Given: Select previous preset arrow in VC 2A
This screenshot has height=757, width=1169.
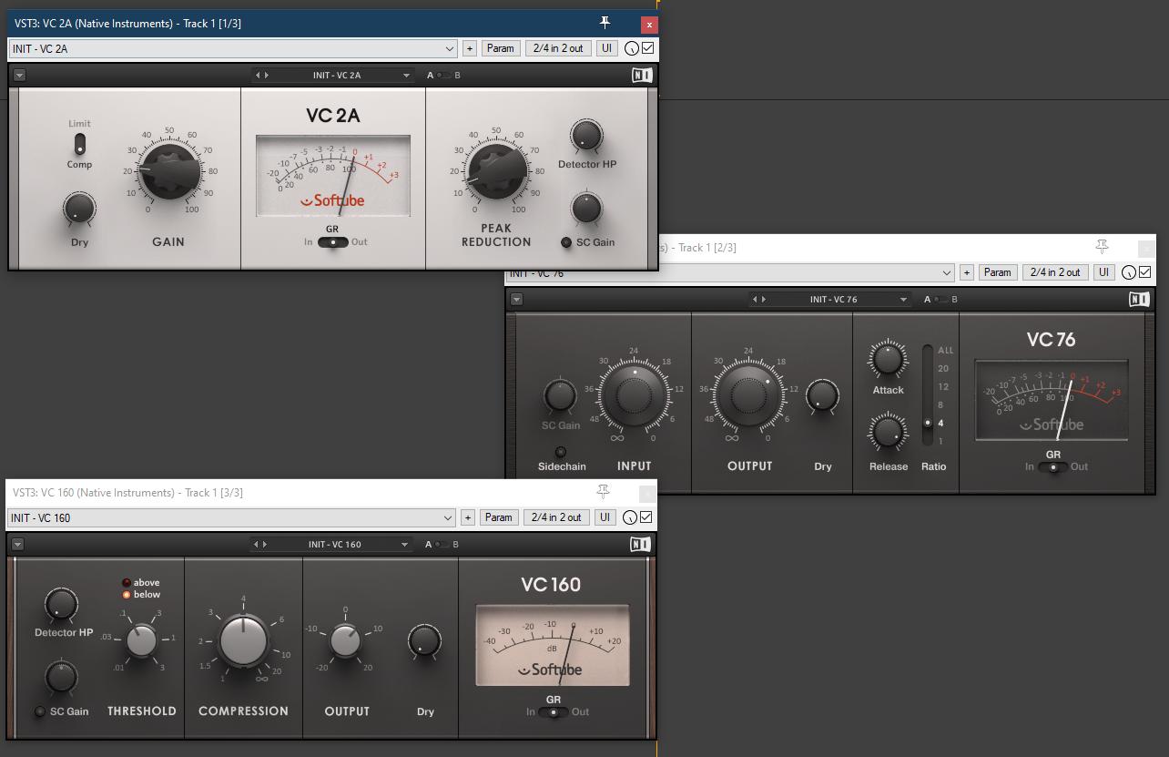Looking at the screenshot, I should (x=258, y=76).
